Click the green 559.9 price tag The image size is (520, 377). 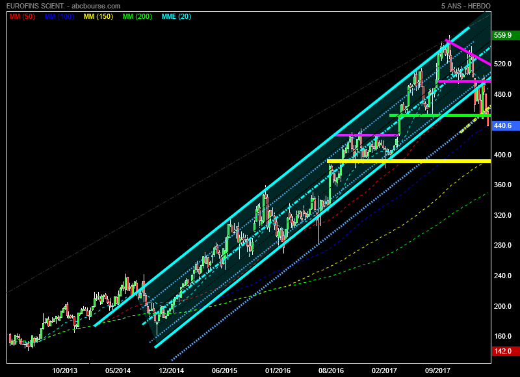click(506, 35)
